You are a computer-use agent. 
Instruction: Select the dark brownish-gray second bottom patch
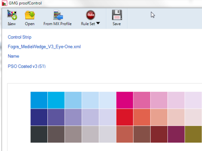[56, 134]
